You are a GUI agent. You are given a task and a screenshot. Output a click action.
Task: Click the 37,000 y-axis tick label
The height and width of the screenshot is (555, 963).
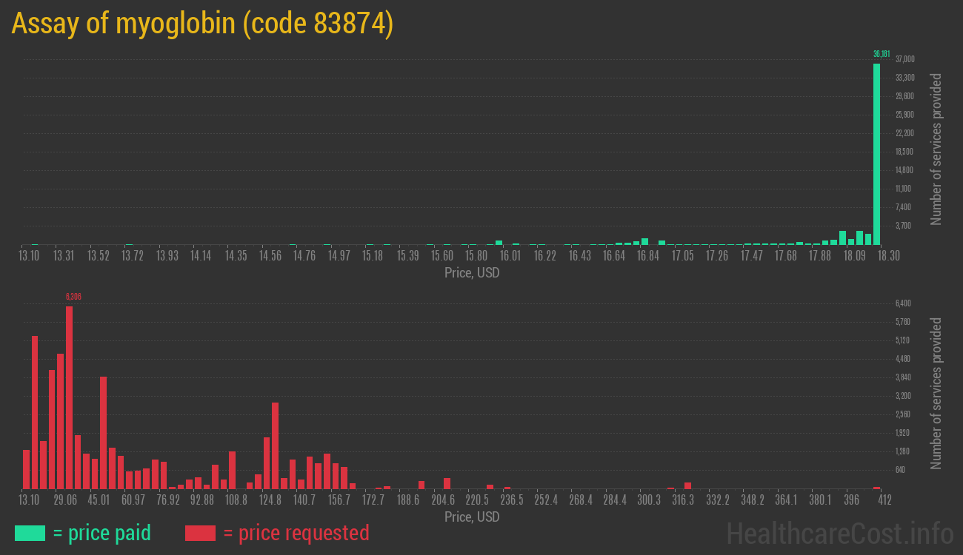pos(904,59)
